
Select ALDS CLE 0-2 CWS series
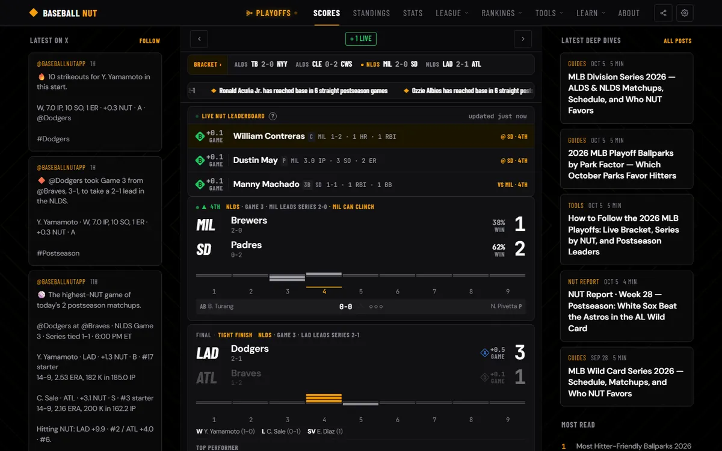[324, 64]
